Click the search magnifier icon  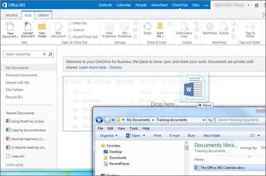(50, 54)
